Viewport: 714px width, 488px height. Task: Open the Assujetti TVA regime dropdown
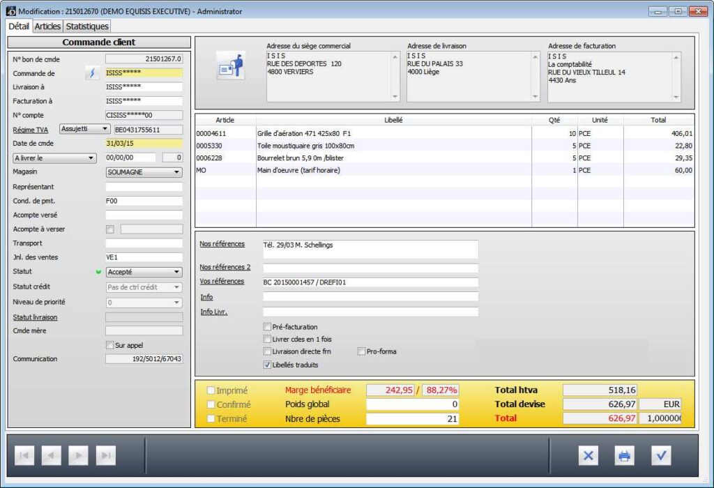pyautogui.click(x=85, y=129)
